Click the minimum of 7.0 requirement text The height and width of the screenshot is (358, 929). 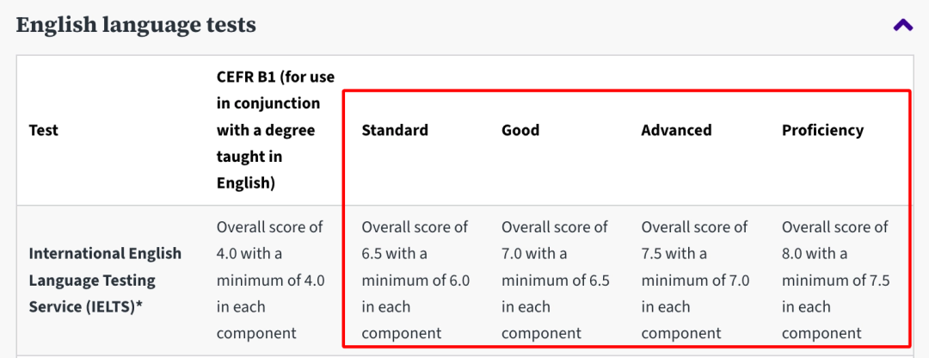pyautogui.click(x=696, y=281)
